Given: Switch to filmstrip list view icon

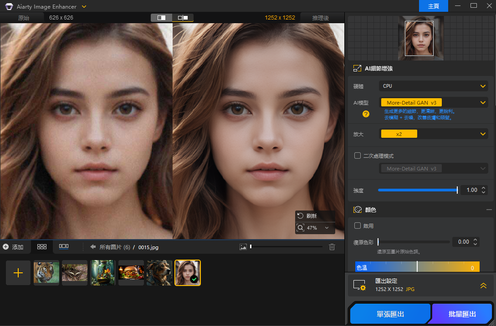Looking at the screenshot, I should pyautogui.click(x=64, y=247).
